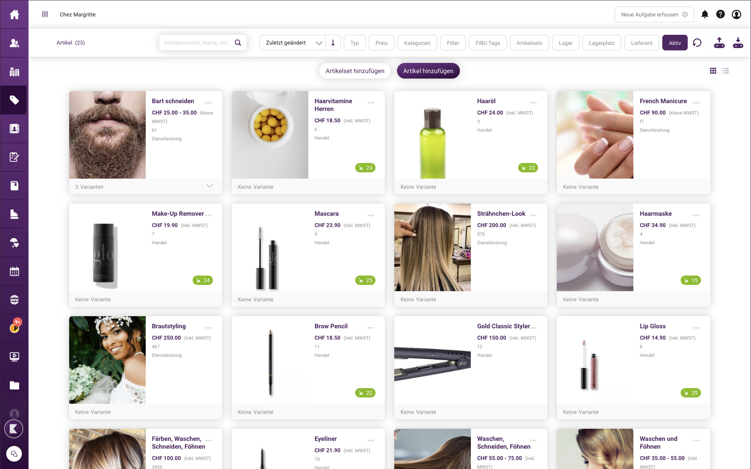Switch to grid view layout
The height and width of the screenshot is (469, 751).
(713, 71)
